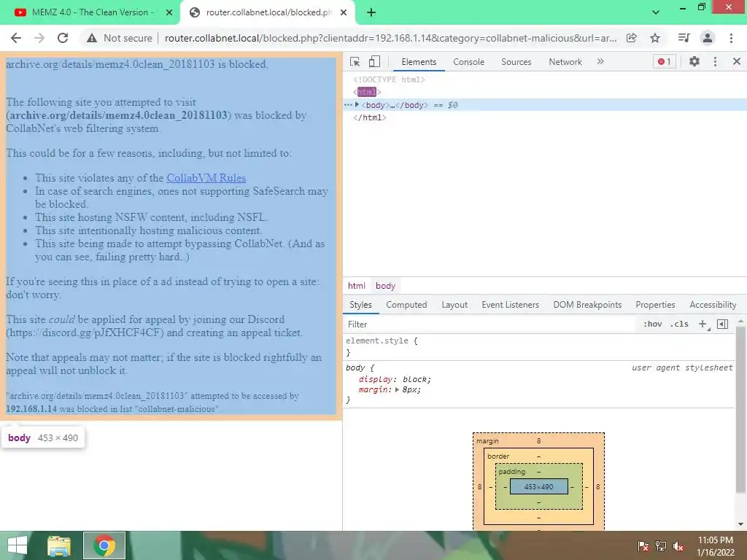
Task: Show more DevTools tabs with the double chevron
Action: pos(600,61)
